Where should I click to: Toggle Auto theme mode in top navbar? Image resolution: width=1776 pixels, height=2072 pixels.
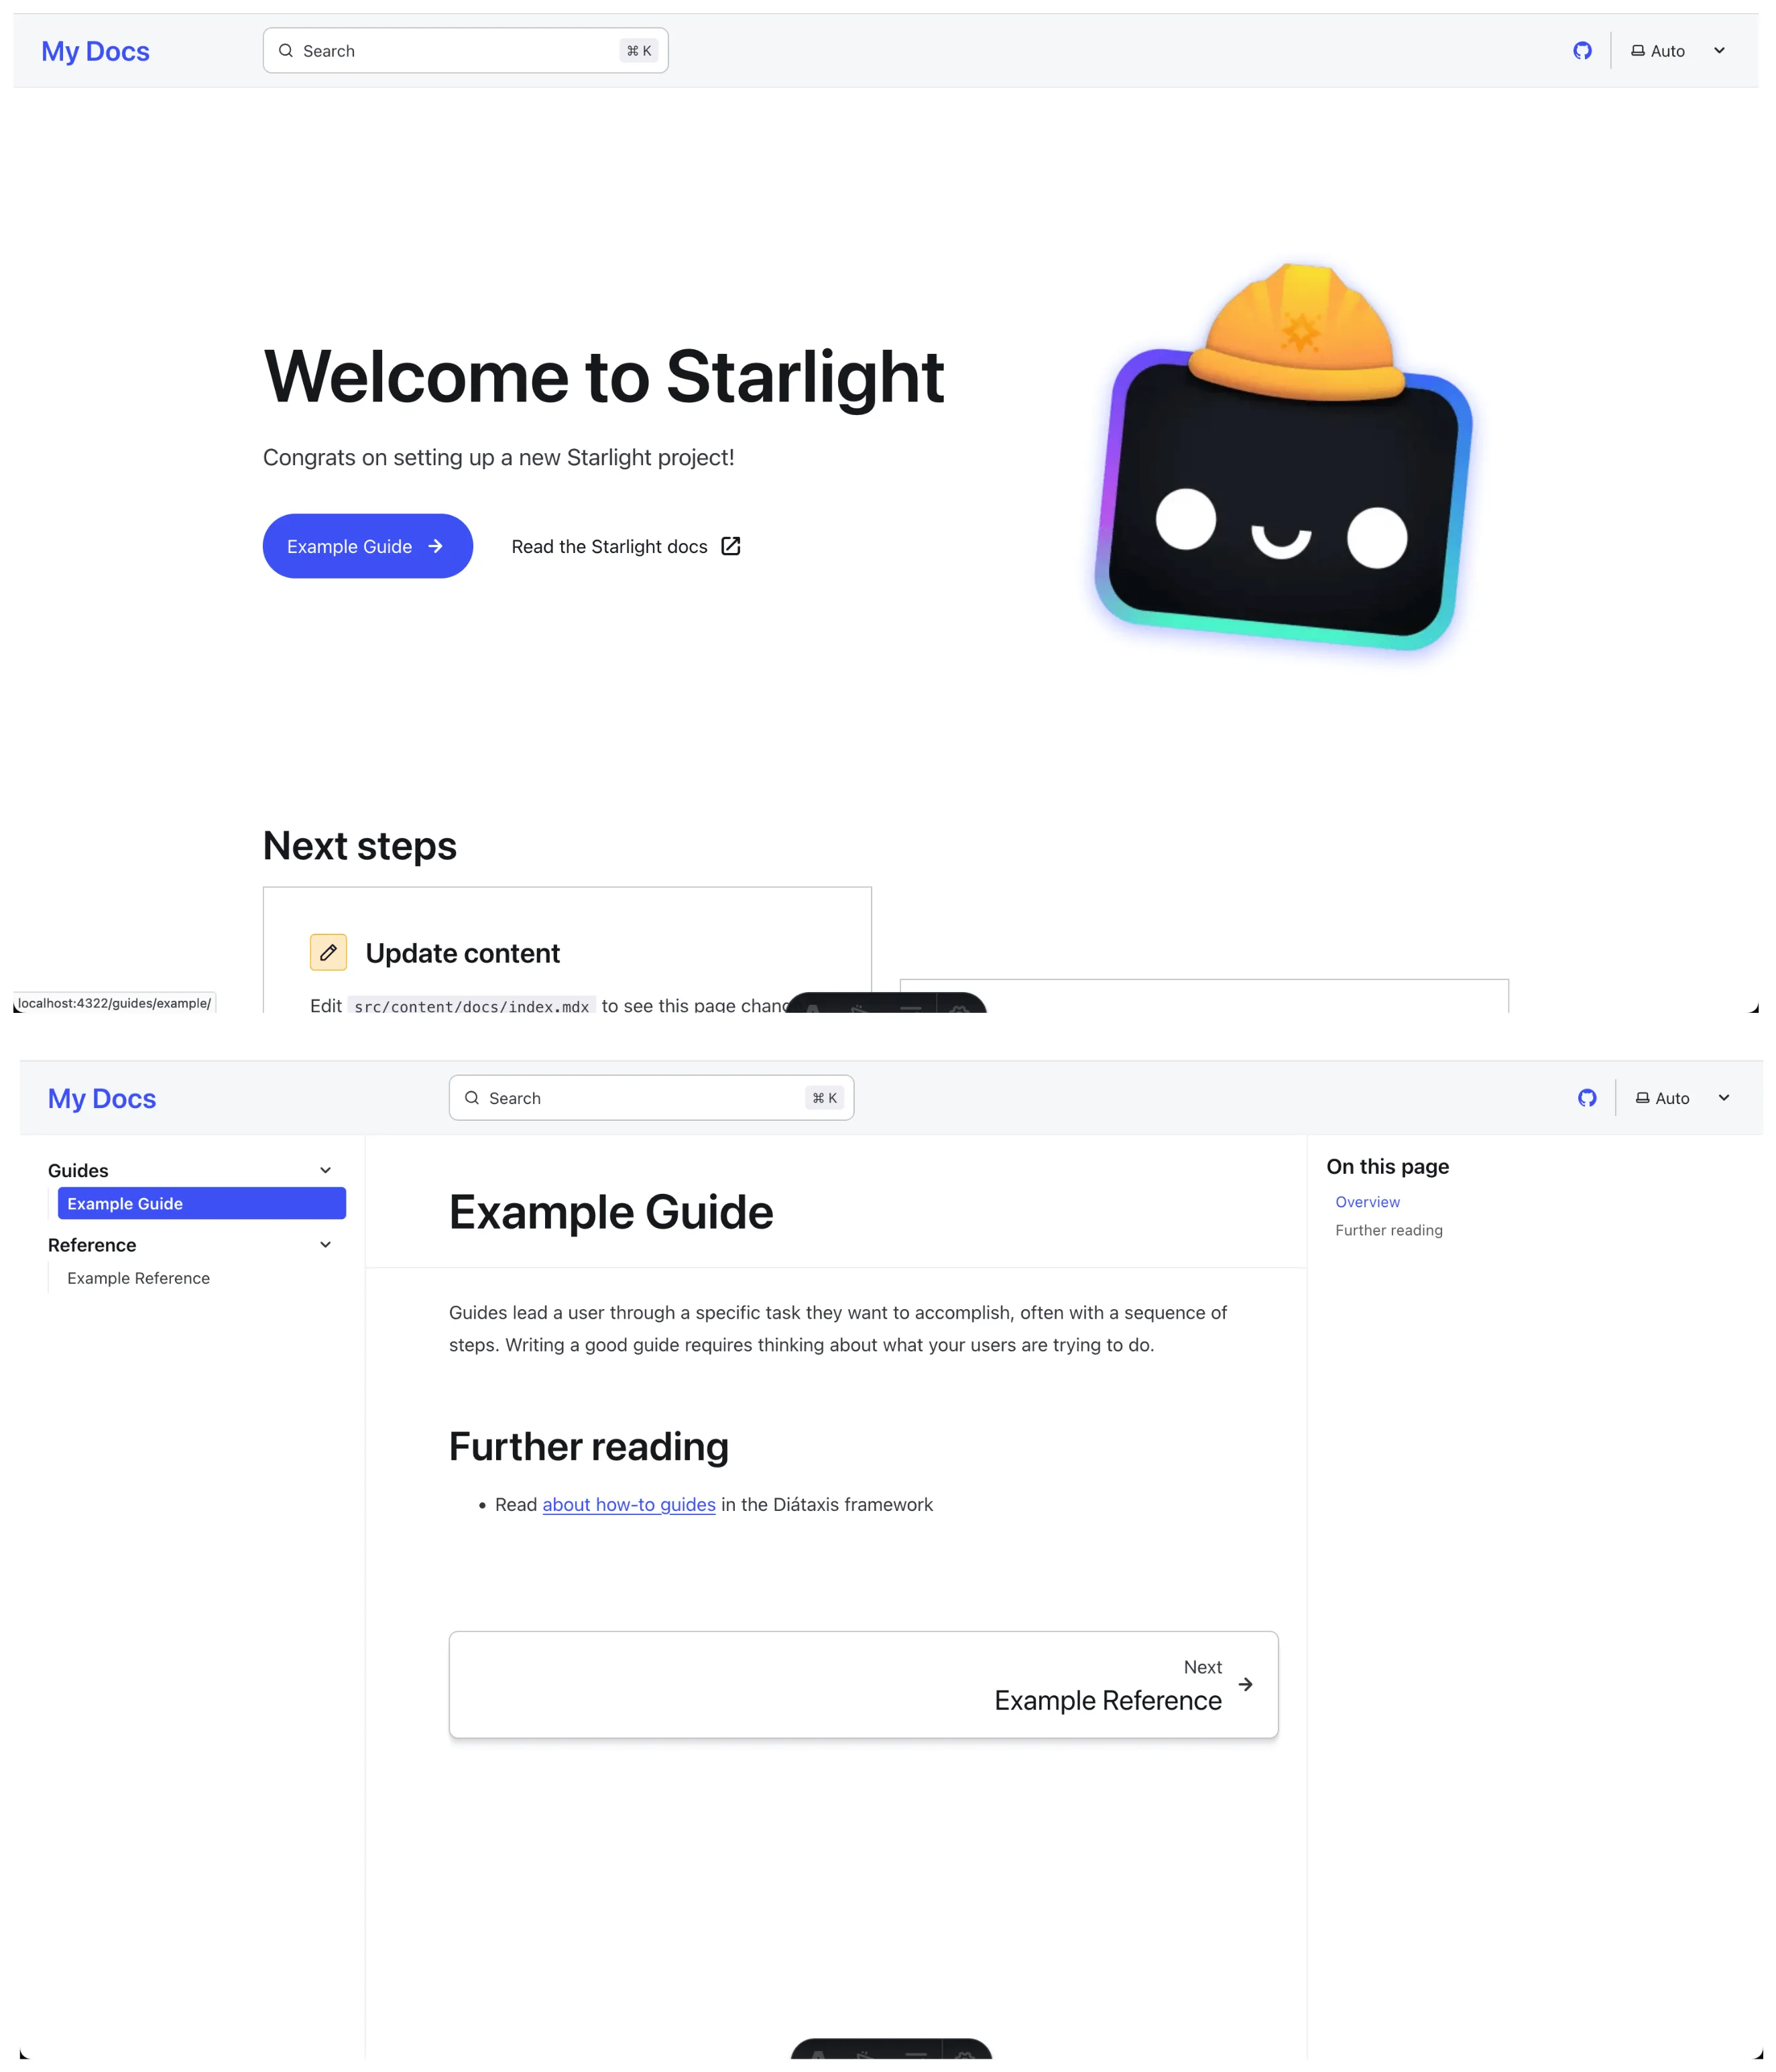(x=1674, y=50)
